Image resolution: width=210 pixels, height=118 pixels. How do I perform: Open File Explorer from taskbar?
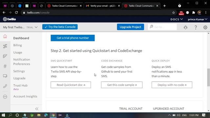39,115
